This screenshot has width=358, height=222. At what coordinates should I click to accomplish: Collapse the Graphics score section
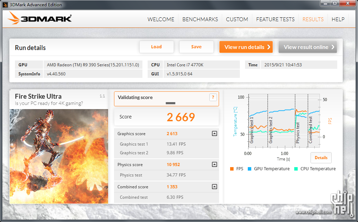click(215, 133)
